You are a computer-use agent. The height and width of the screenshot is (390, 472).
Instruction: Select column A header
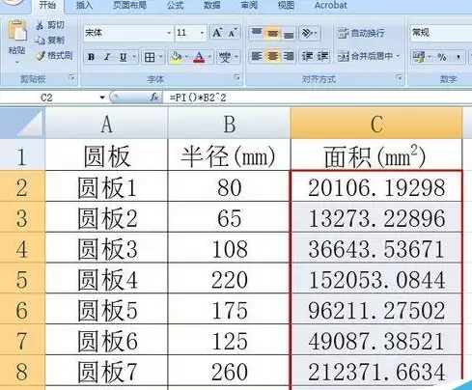tap(106, 124)
